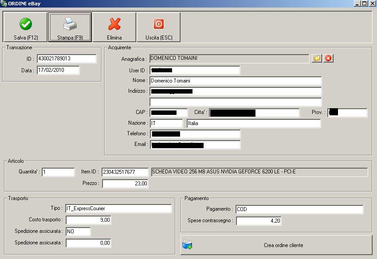377x259 pixels.
Task: Focus the Citta' field
Action: click(x=254, y=113)
